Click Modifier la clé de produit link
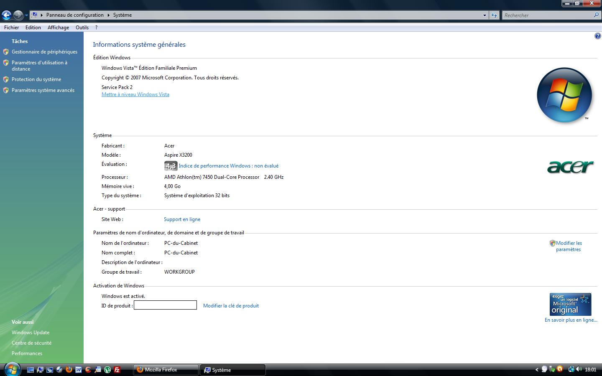602x376 pixels. pyautogui.click(x=231, y=306)
